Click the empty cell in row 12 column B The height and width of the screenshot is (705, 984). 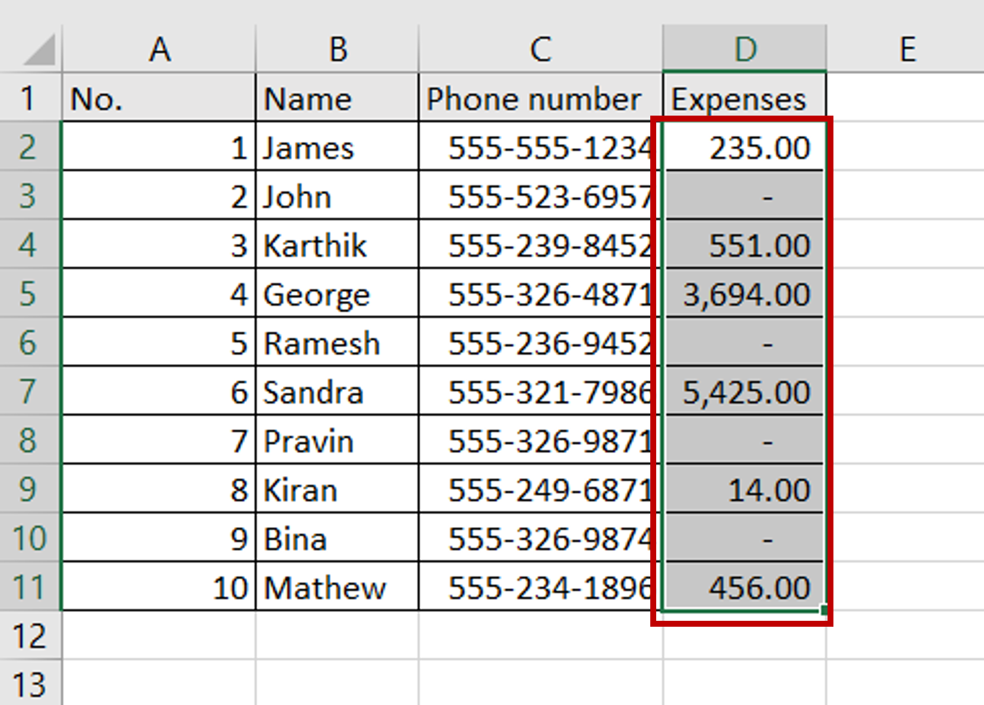tap(336, 636)
